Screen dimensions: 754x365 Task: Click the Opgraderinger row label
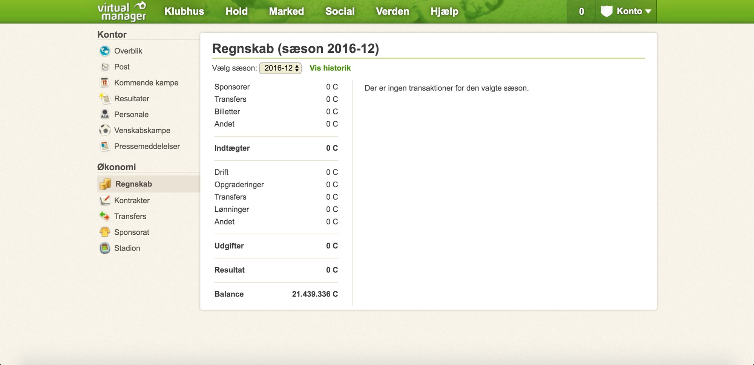[239, 185]
